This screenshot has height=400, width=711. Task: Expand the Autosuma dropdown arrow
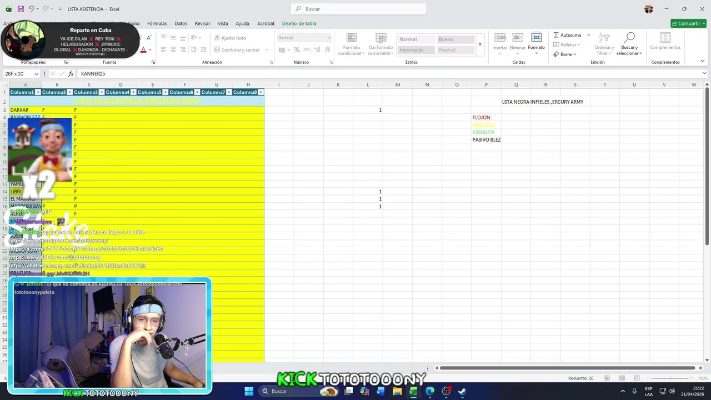(x=588, y=35)
